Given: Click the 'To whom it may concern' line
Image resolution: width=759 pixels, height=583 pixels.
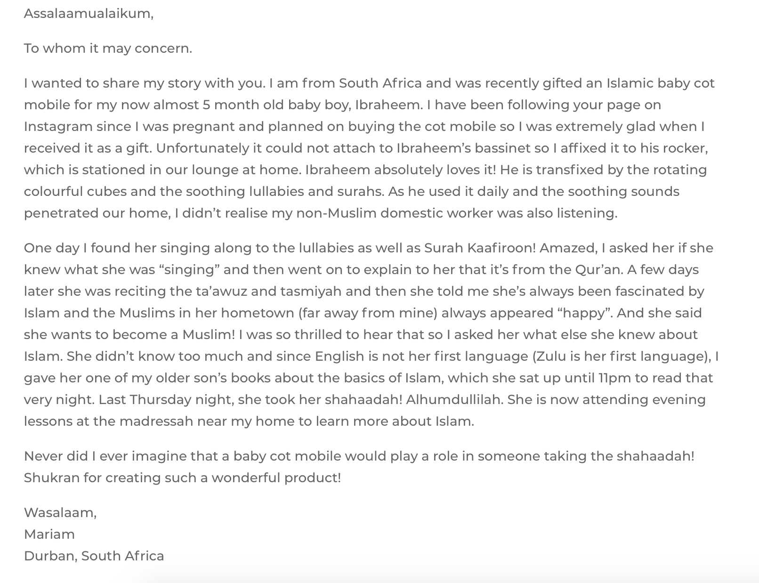Looking at the screenshot, I should click(108, 49).
